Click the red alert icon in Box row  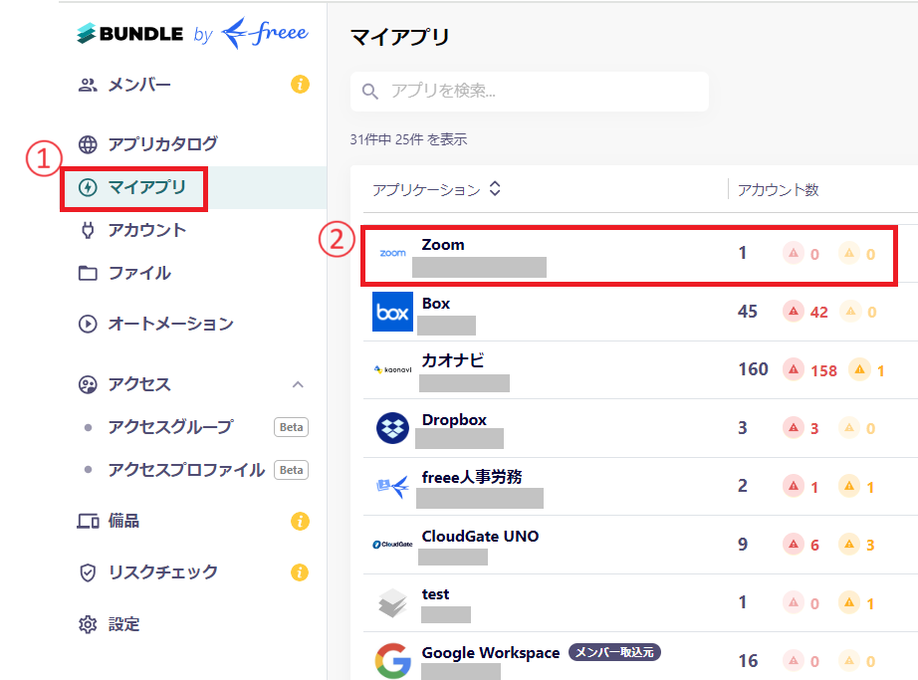coord(794,312)
